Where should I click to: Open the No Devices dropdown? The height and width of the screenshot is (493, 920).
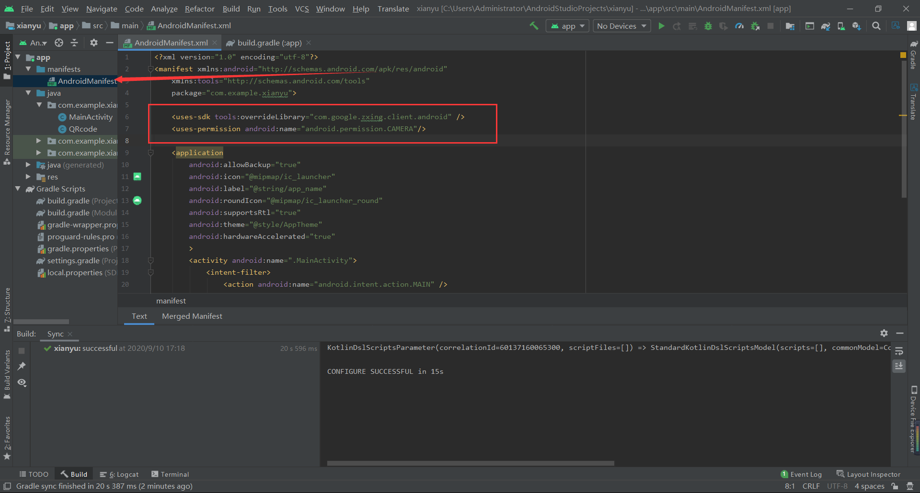coord(621,26)
